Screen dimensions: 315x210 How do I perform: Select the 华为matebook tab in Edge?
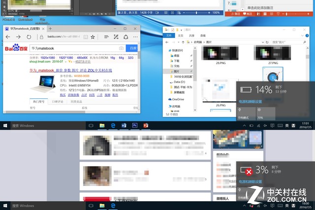click(25, 29)
